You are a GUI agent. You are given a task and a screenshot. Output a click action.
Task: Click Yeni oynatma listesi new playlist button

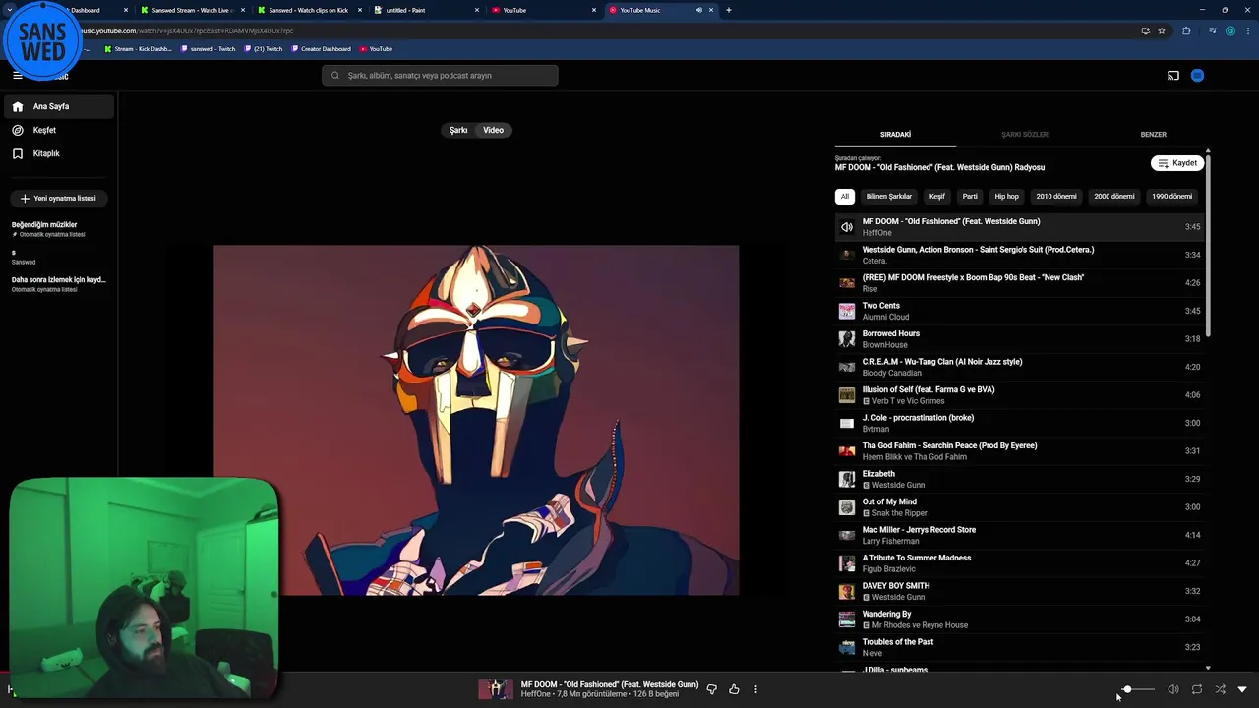pos(58,198)
